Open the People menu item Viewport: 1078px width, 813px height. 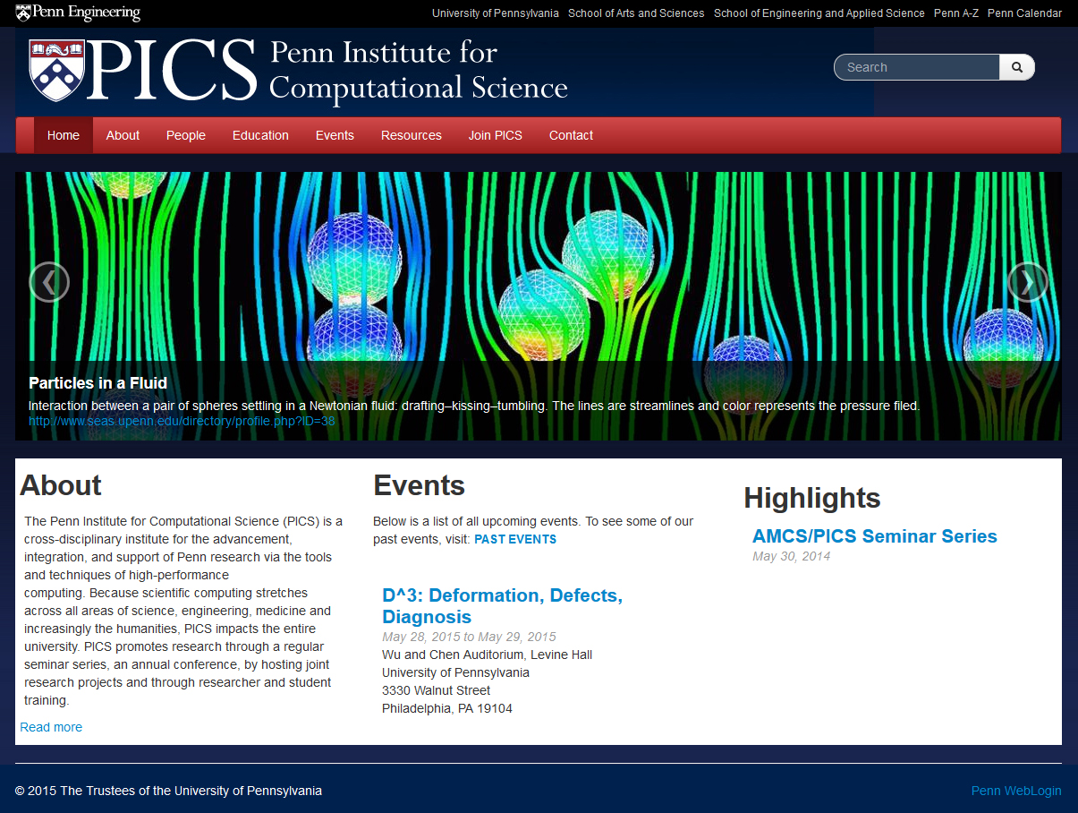pyautogui.click(x=186, y=135)
